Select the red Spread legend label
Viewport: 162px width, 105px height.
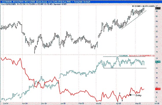[x=142, y=56]
